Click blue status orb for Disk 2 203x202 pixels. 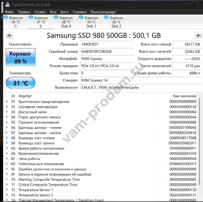click(106, 17)
